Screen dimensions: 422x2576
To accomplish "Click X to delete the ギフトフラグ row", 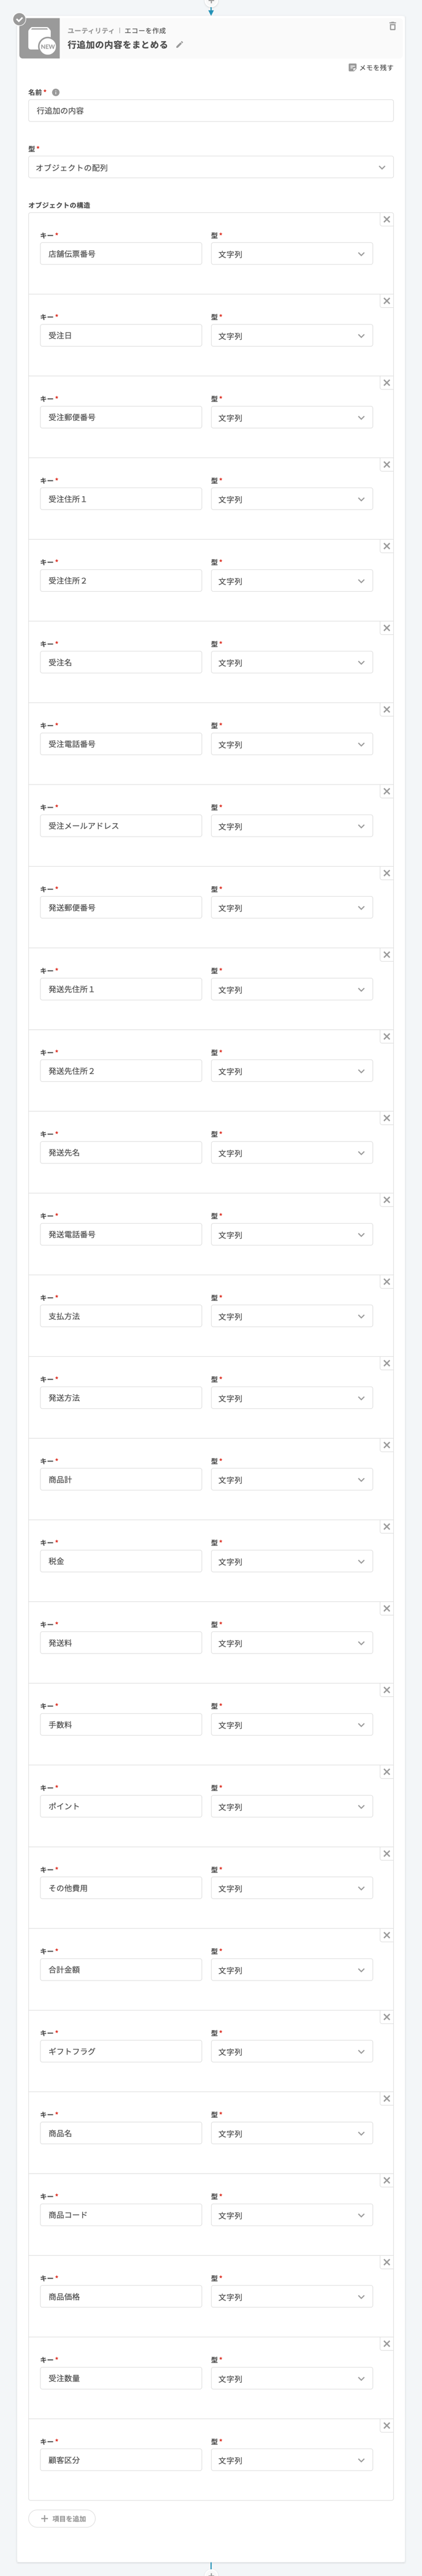I will click(x=387, y=2017).
